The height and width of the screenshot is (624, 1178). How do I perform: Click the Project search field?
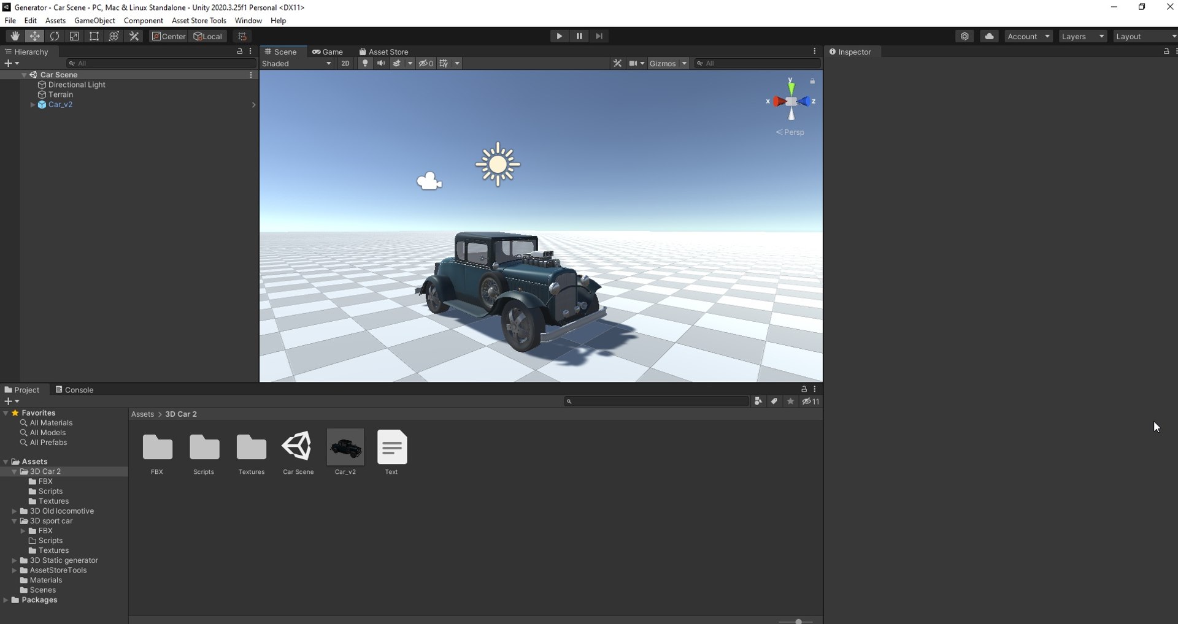point(656,401)
